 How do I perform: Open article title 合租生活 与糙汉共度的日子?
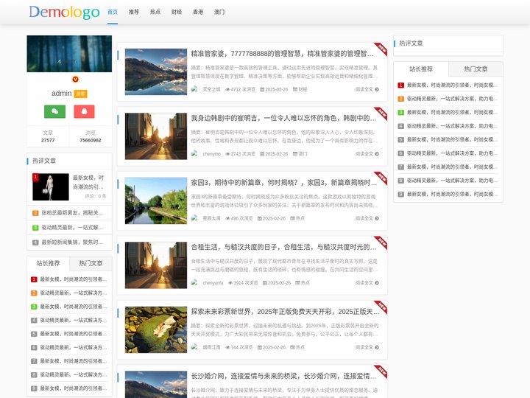tap(283, 247)
